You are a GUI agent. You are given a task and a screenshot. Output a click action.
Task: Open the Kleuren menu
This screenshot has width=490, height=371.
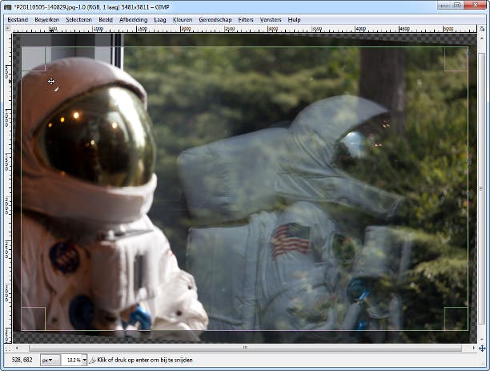pyautogui.click(x=183, y=20)
